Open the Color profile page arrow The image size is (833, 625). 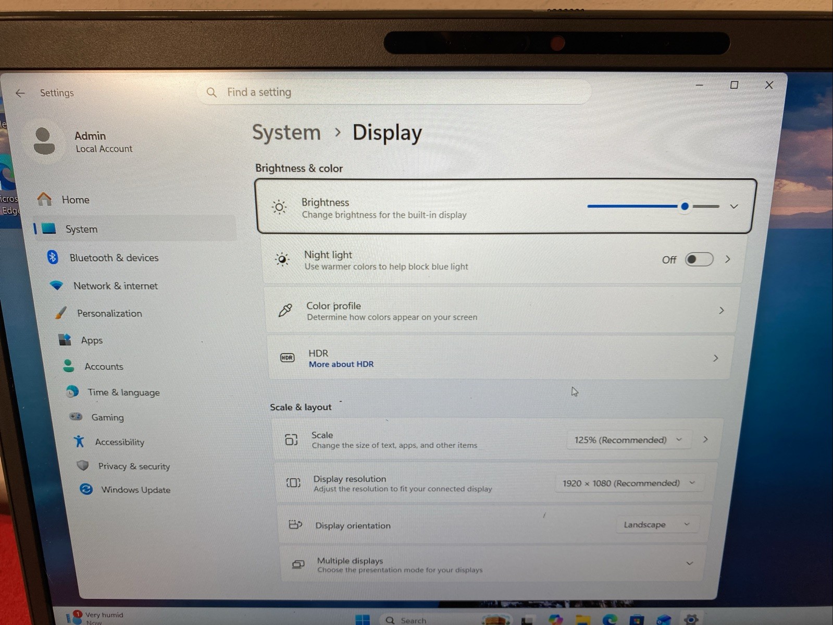(x=722, y=310)
